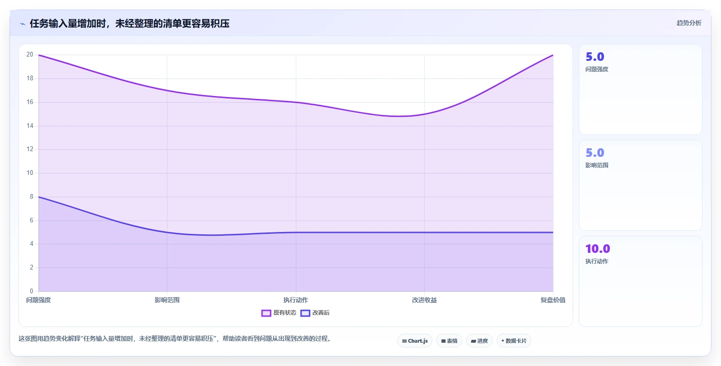Viewport: 721px width, 366px height.
Task: Click the y-axis value 20
Action: [x=29, y=55]
